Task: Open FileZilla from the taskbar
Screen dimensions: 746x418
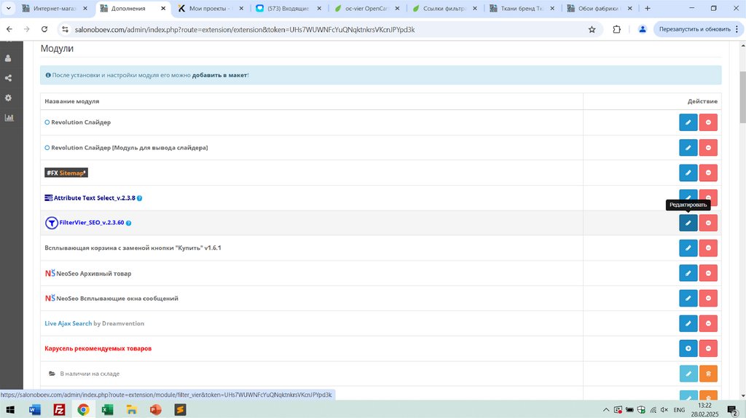Action: click(x=59, y=409)
